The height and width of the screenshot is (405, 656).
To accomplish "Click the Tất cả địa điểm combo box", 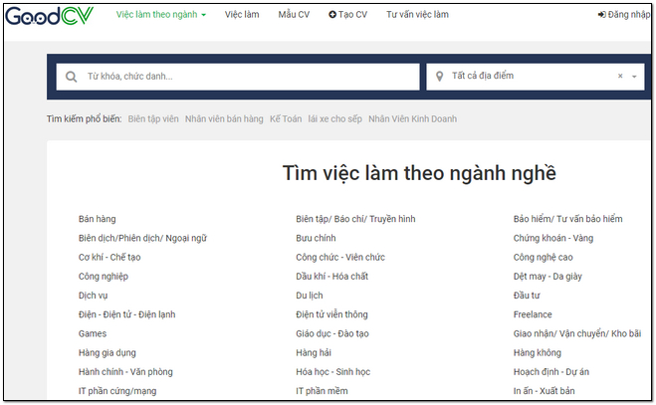I will 536,77.
